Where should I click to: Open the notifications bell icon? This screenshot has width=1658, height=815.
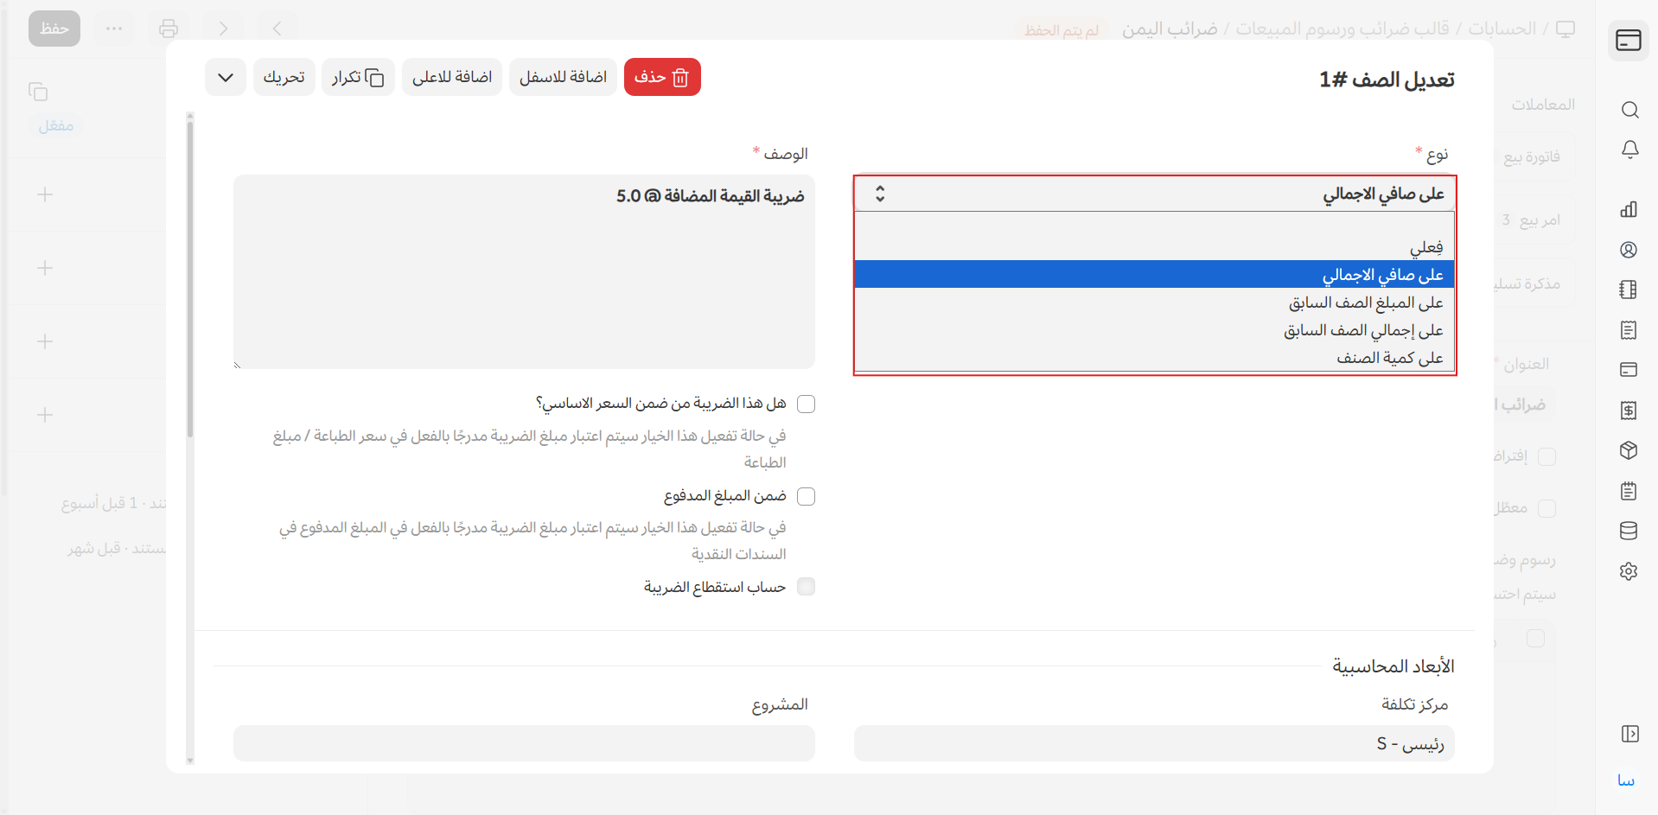click(x=1629, y=150)
